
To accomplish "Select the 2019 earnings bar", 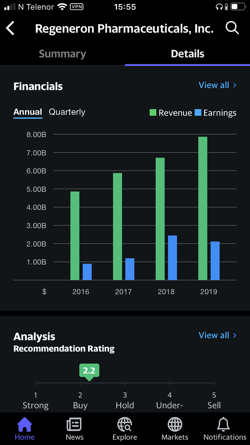I will 215,261.
